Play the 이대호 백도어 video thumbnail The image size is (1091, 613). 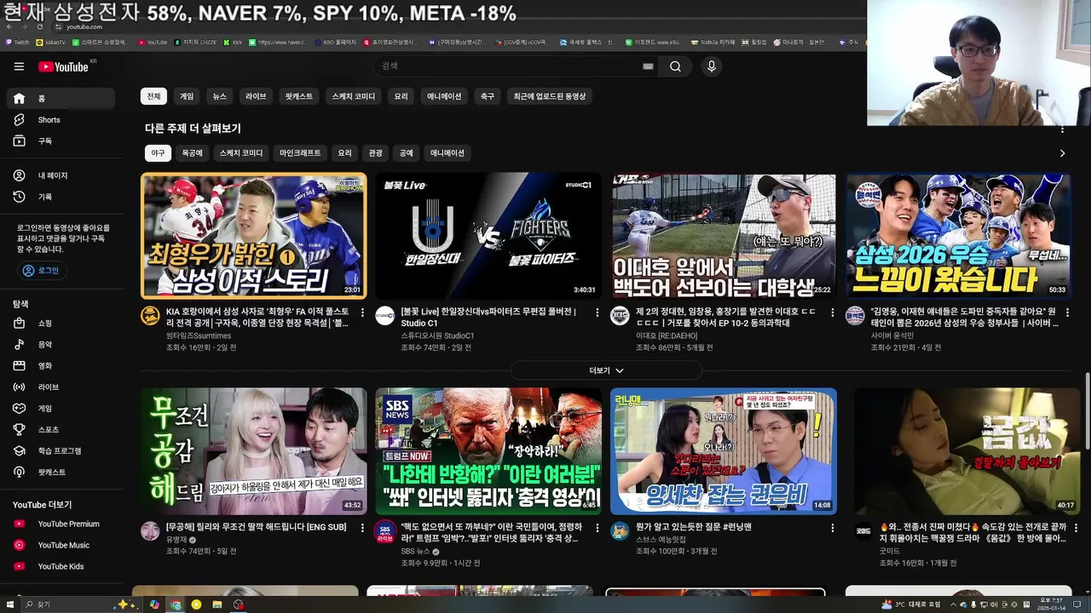[724, 236]
